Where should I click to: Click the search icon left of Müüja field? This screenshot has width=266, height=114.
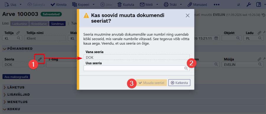click(216, 64)
